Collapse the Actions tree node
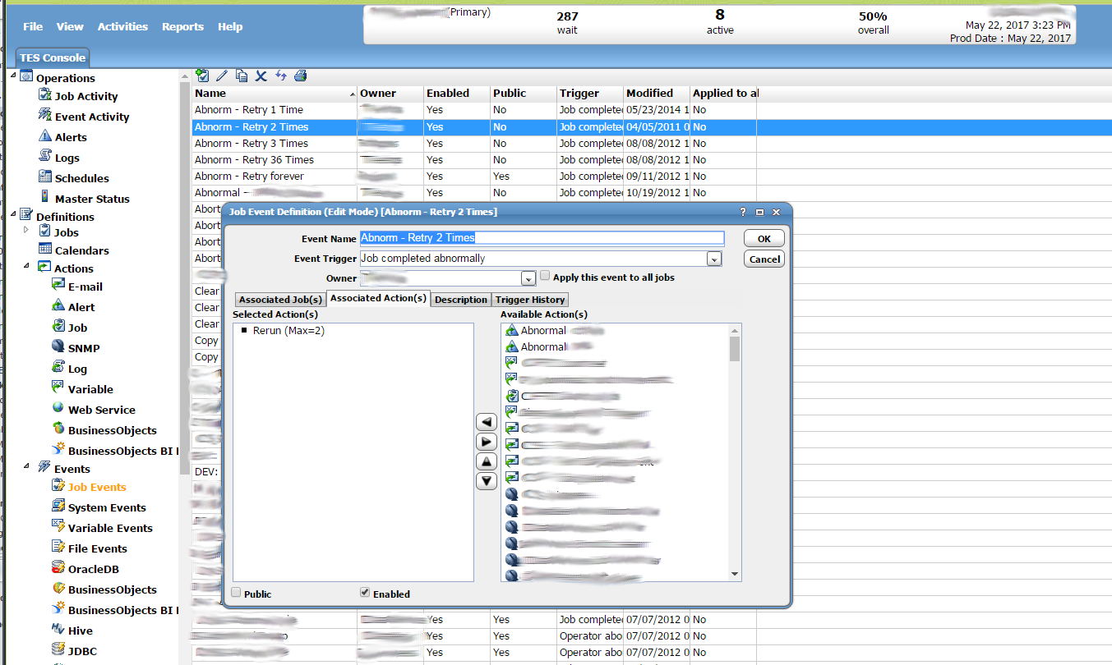The height and width of the screenshot is (665, 1112). coord(26,265)
